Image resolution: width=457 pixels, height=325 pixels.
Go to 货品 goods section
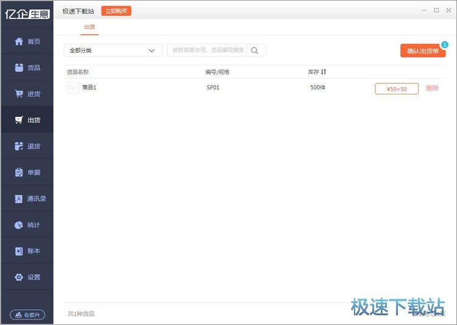coord(27,68)
